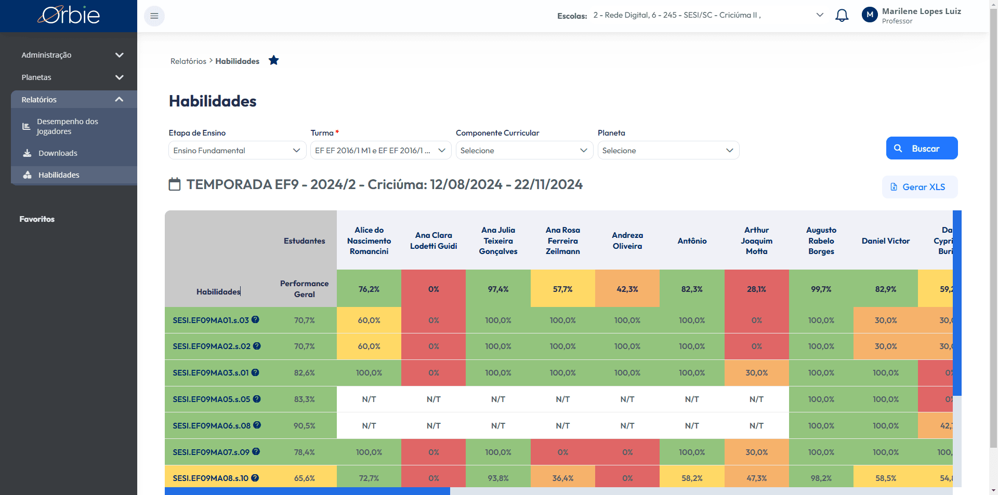Go to Downloads in the sidebar
998x495 pixels.
pos(74,153)
